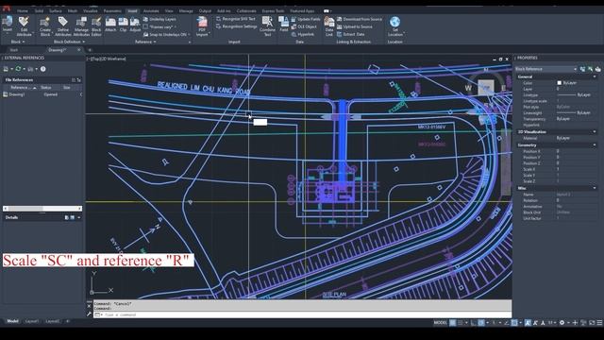This screenshot has height=340, width=604.
Task: Switch to the Home ribbon tab
Action: coord(23,10)
